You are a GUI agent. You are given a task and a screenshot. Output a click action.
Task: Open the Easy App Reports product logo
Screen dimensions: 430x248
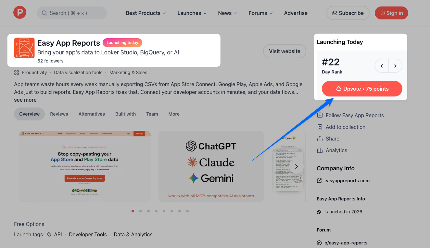click(24, 48)
